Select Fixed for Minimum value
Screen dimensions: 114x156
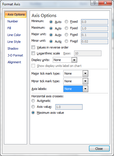click(x=66, y=22)
